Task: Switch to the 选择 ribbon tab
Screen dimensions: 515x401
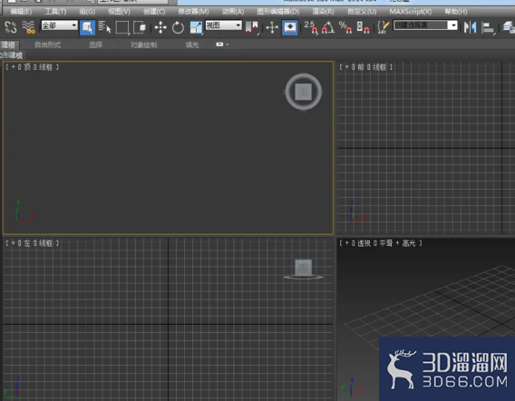Action: click(x=95, y=45)
